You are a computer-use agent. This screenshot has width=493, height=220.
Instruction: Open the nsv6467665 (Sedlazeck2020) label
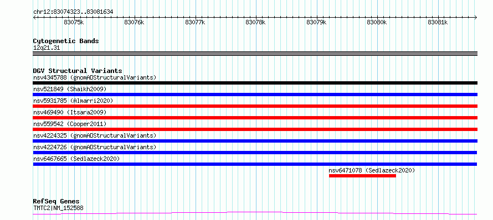[x=76, y=159]
